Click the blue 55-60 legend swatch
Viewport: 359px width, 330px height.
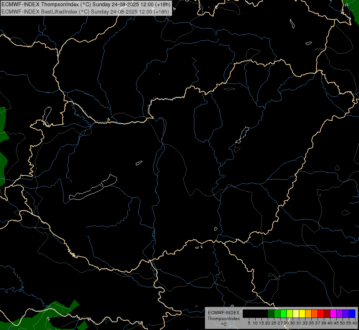352,313
